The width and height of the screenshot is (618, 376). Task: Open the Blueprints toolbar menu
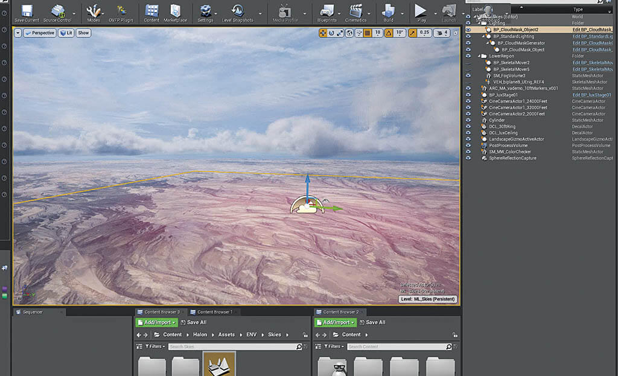click(x=328, y=11)
